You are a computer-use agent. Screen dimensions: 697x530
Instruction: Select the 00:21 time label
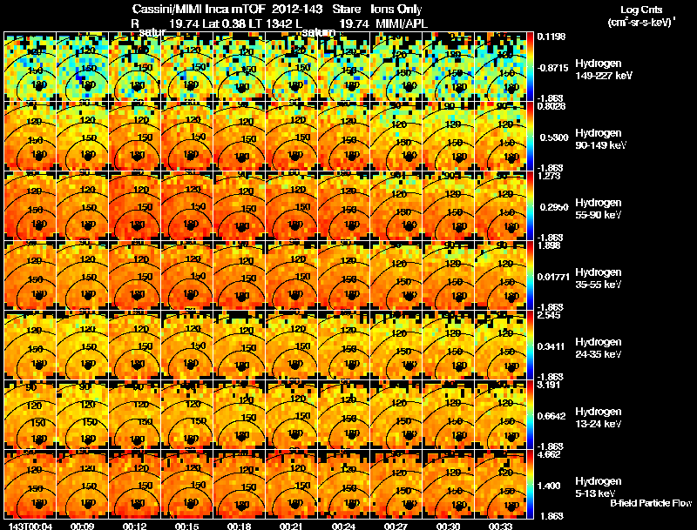pyautogui.click(x=291, y=526)
